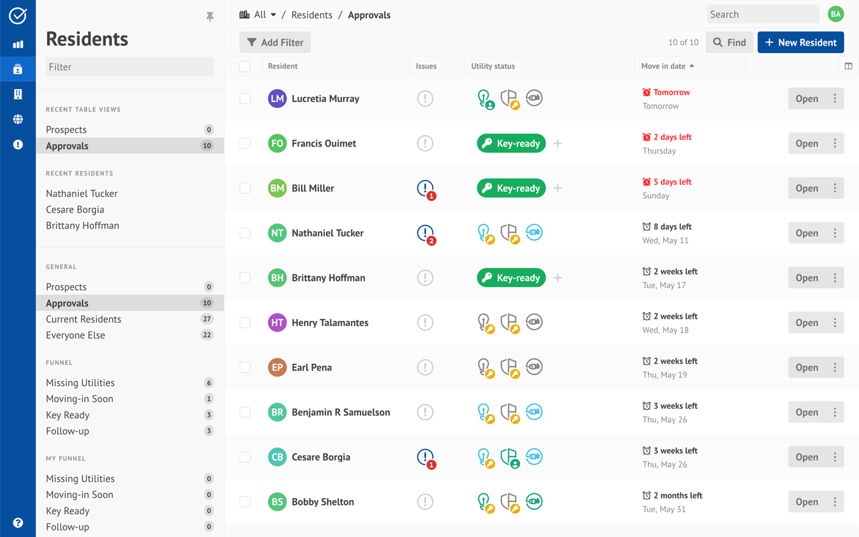The height and width of the screenshot is (537, 859).
Task: Click the shield insurance icon for Henry Talamantes
Action: (x=509, y=322)
